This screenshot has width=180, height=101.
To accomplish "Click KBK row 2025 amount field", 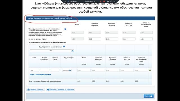I will (127, 70).
